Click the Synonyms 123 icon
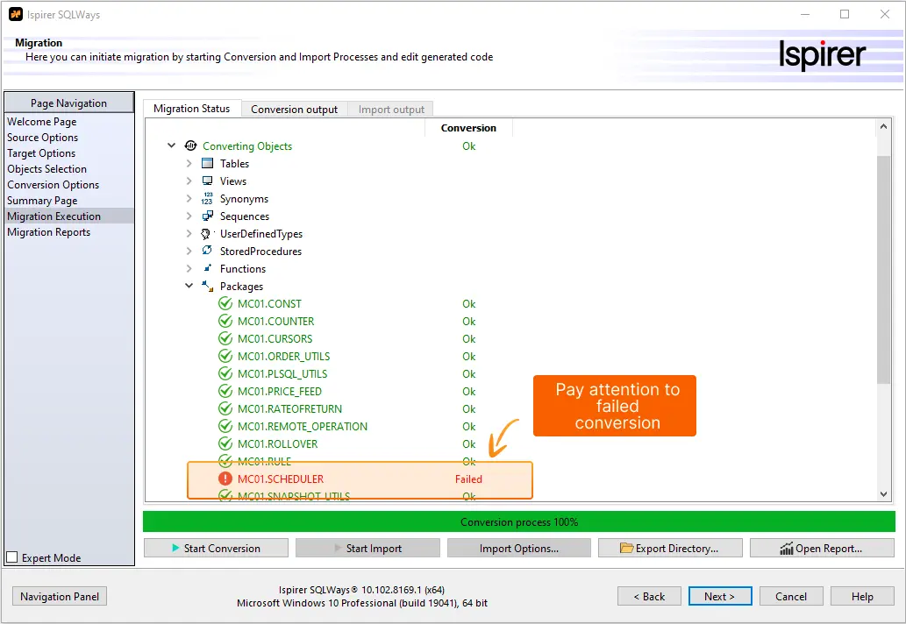Screen dimensions: 906x624 pyautogui.click(x=208, y=199)
